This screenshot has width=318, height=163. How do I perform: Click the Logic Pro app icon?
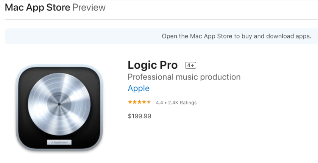pyautogui.click(x=59, y=108)
